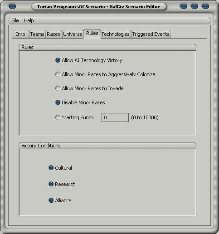This screenshot has height=234, width=219.
Task: Open the Help menu
Action: 29,20
